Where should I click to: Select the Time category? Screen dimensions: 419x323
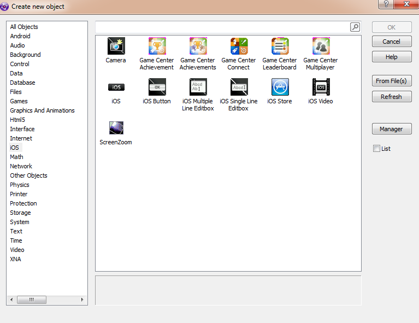(16, 240)
